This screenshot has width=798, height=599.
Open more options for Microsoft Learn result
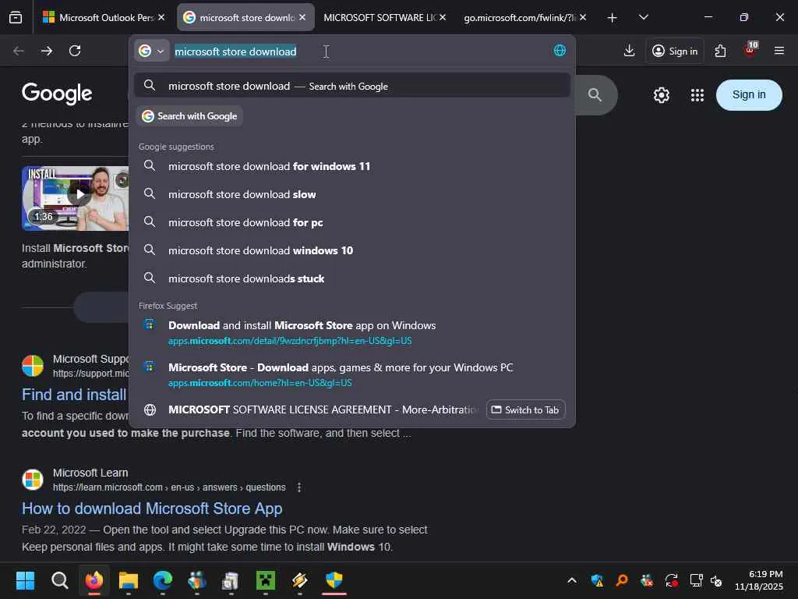[299, 487]
